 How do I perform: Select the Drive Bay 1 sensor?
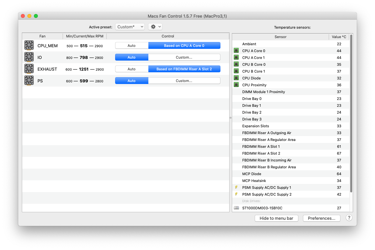click(291, 105)
